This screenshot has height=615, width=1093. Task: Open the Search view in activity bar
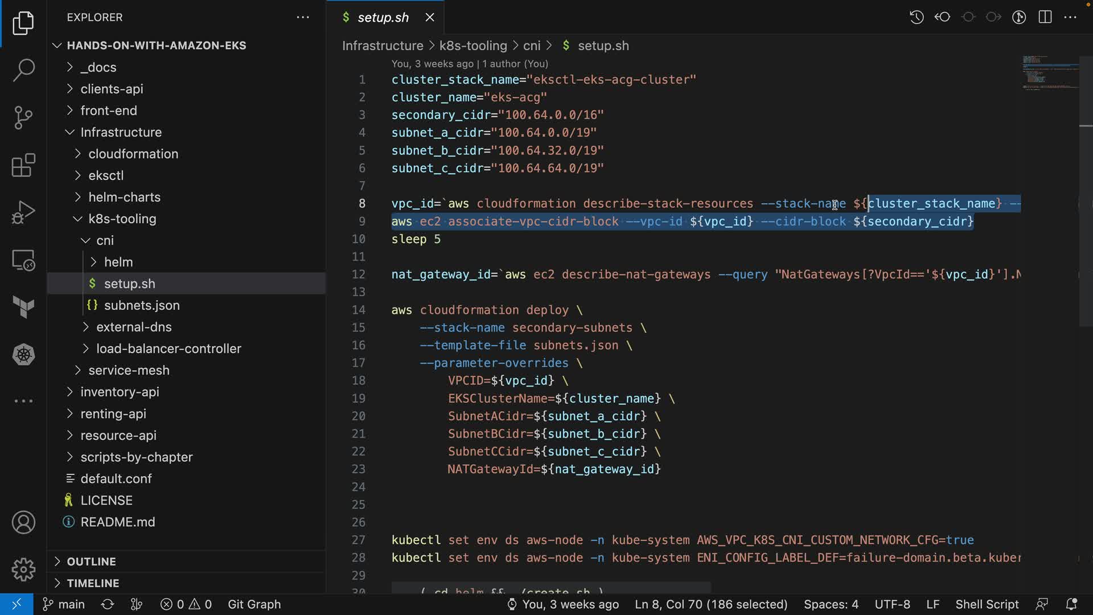pyautogui.click(x=23, y=71)
